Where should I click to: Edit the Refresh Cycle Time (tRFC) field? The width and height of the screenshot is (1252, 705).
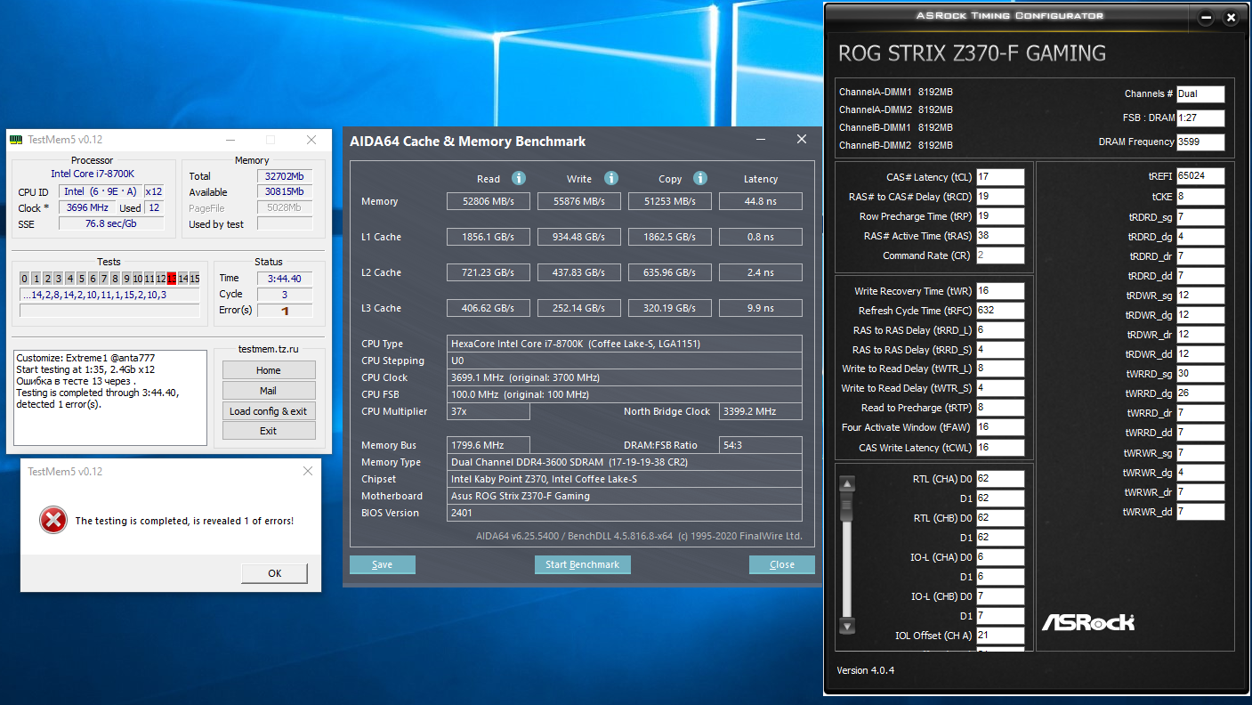[1000, 311]
